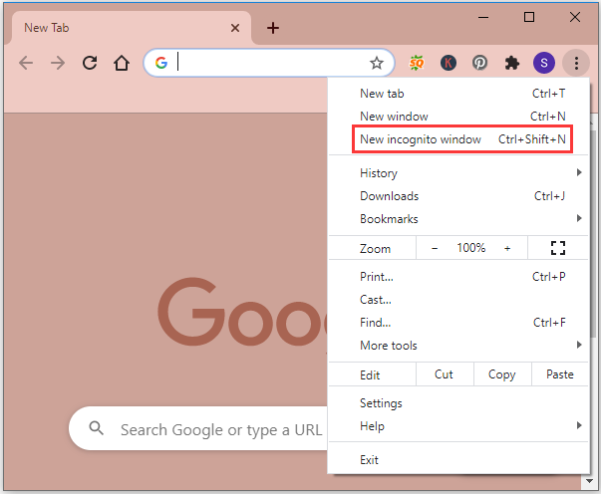Click the browser Forward arrow
Image resolution: width=601 pixels, height=494 pixels.
pos(58,63)
